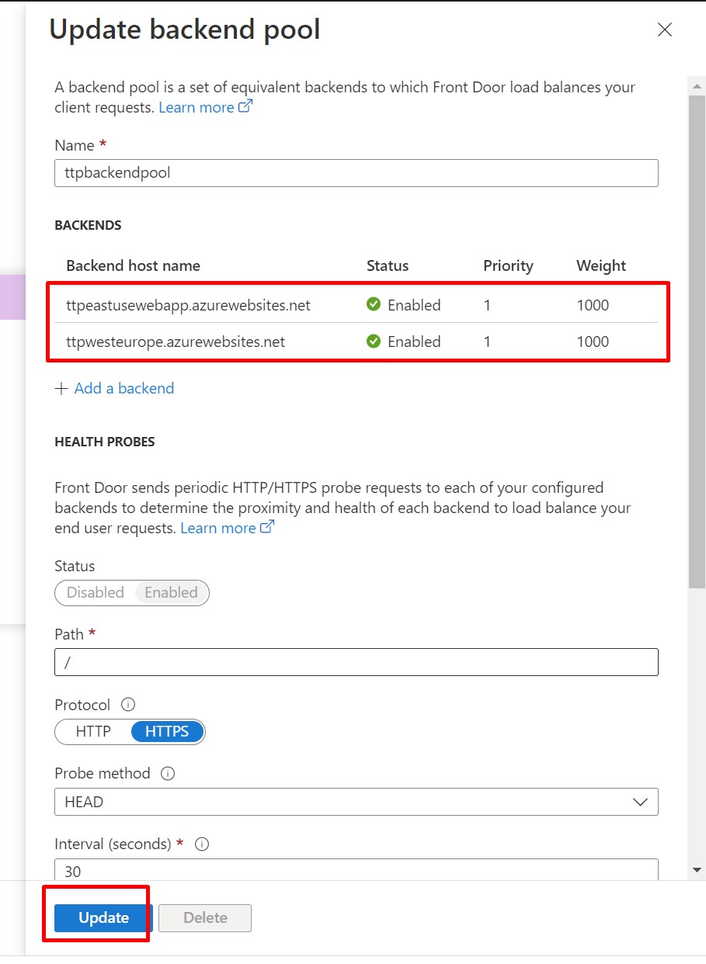Click green Enabled check for ttpeastusewebapp

tap(374, 305)
